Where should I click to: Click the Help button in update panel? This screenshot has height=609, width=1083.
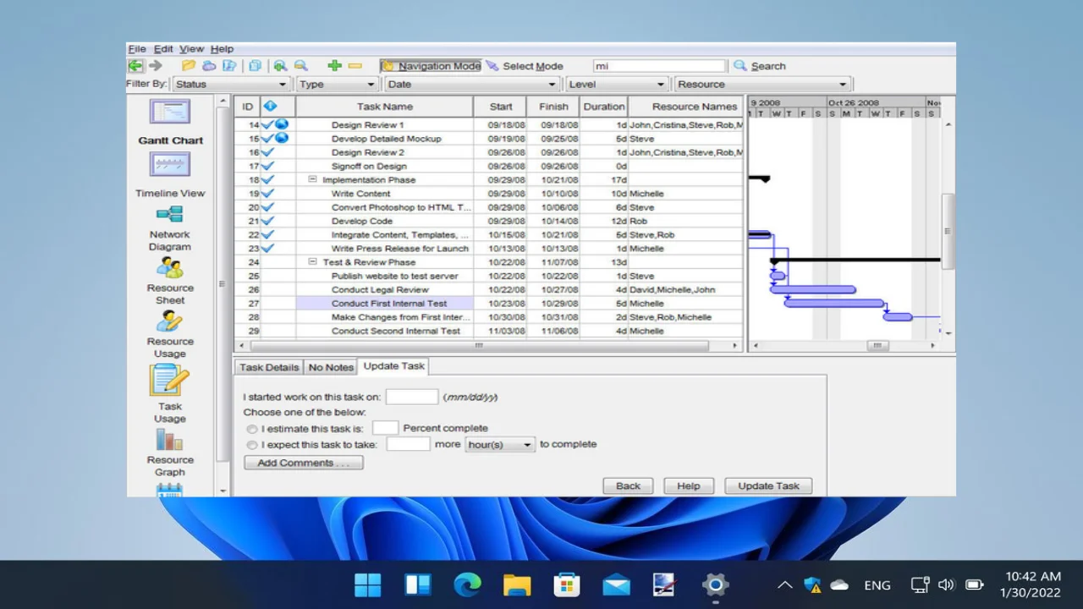pyautogui.click(x=689, y=486)
